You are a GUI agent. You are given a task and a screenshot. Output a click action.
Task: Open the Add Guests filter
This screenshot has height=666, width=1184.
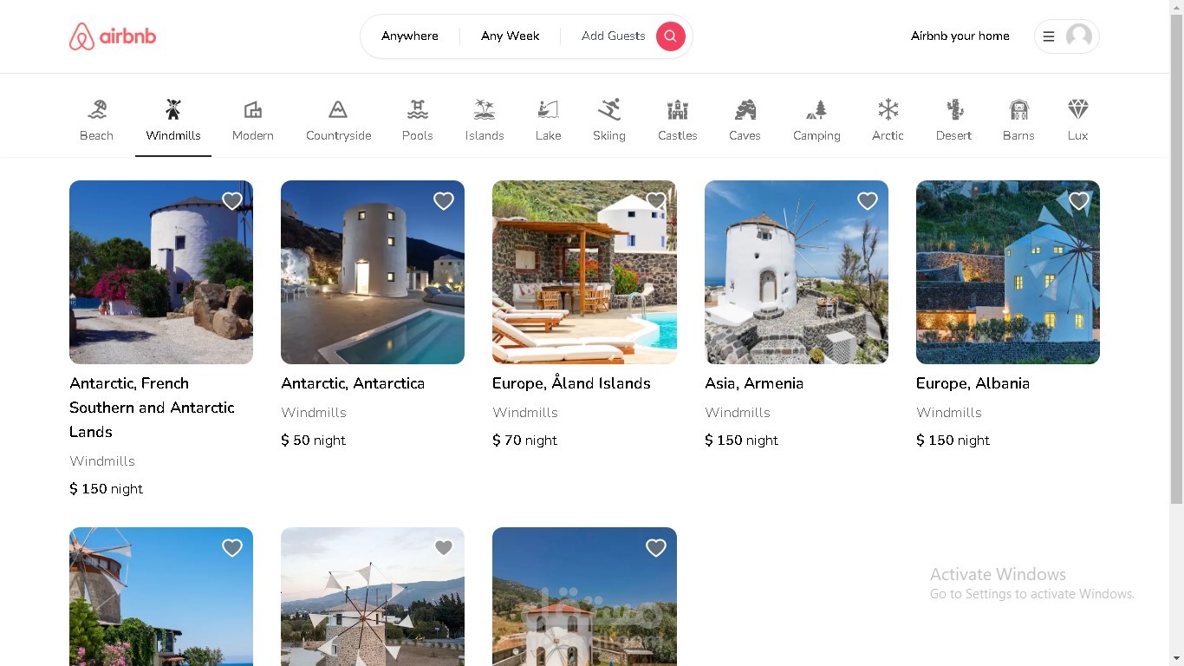point(614,36)
